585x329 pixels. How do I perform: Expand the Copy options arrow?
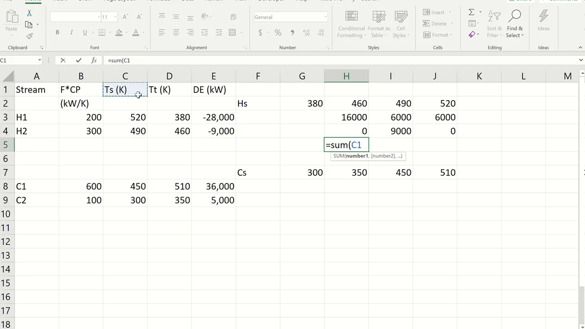coord(37,25)
